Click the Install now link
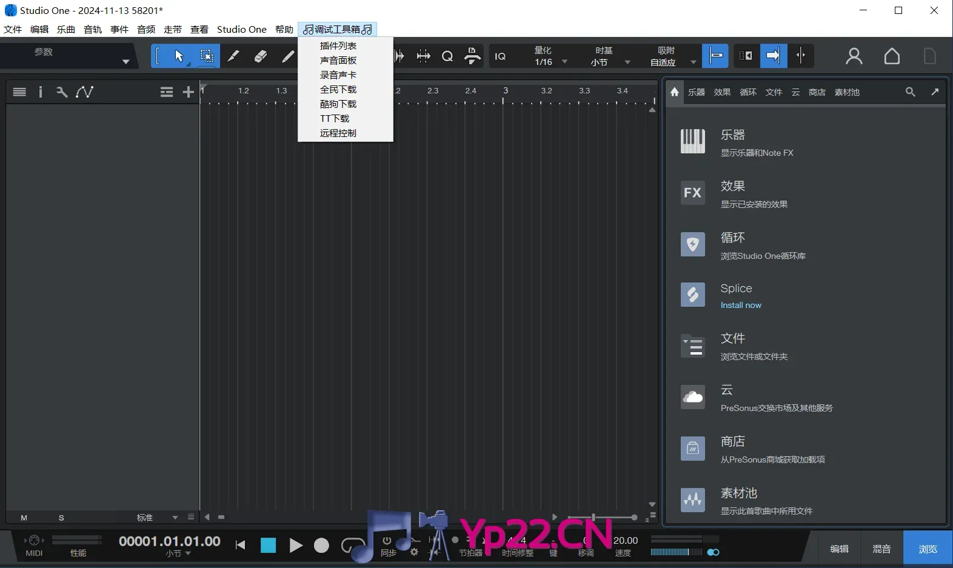The height and width of the screenshot is (568, 953). (741, 305)
